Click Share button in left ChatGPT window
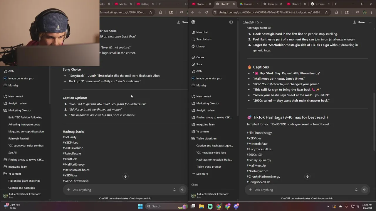Screen dimensions: 376x211 pos(182,22)
